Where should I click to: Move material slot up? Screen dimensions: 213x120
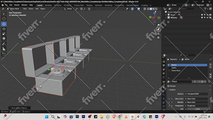(210, 74)
